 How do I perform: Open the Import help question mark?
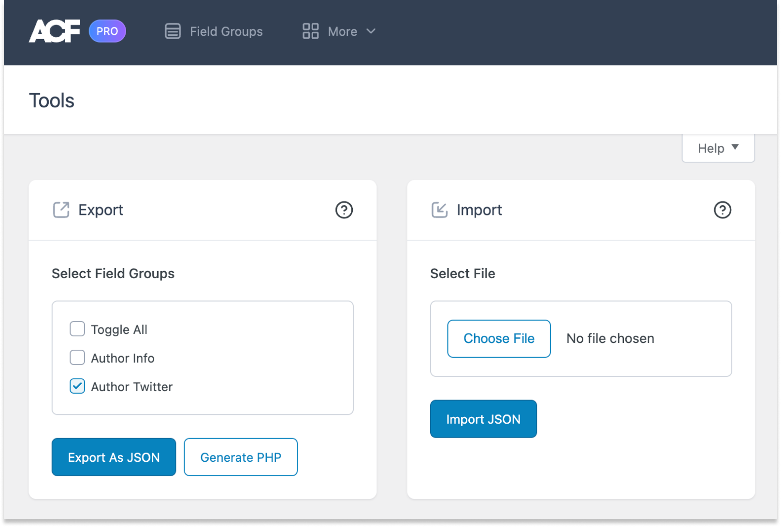pyautogui.click(x=723, y=210)
